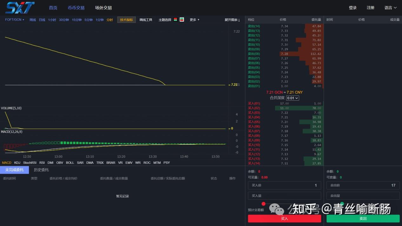The image size is (402, 226).
Task: Click the 买入量 buy amount input field
Action: [284, 196]
